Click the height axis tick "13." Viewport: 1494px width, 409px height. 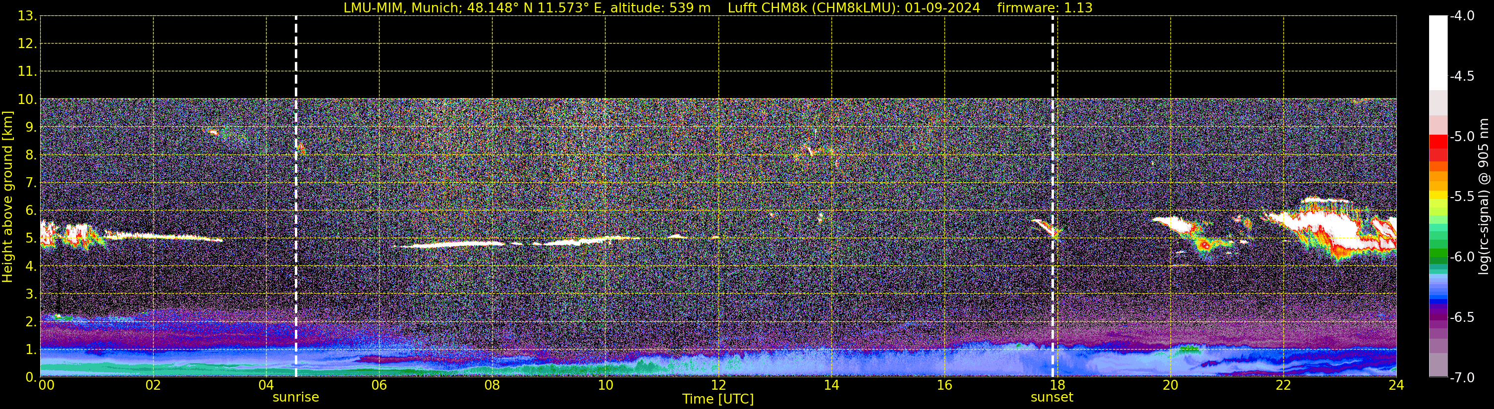point(27,16)
